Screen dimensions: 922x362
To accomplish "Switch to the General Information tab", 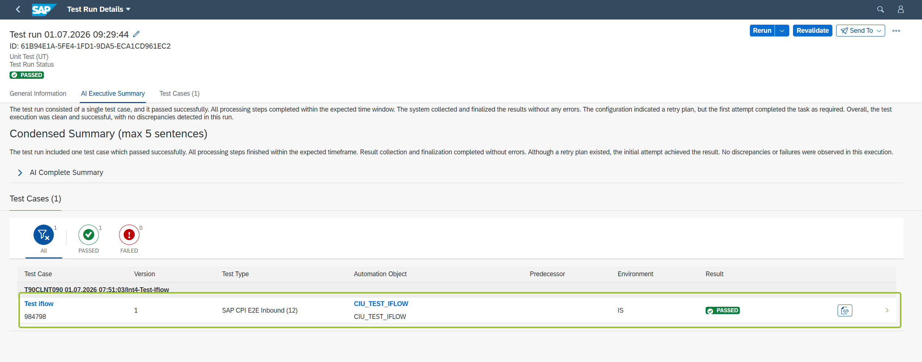I will [38, 94].
